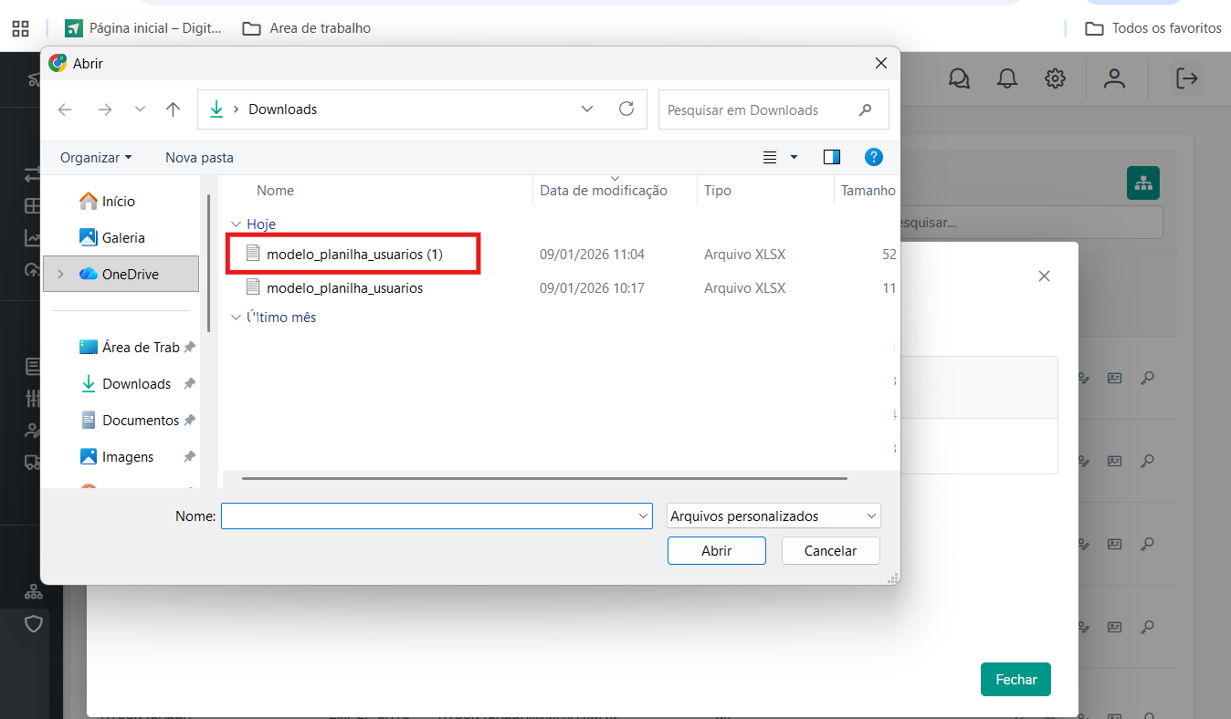Expand the Arquivos personalizados file type dropdown
This screenshot has width=1231, height=719.
point(870,516)
